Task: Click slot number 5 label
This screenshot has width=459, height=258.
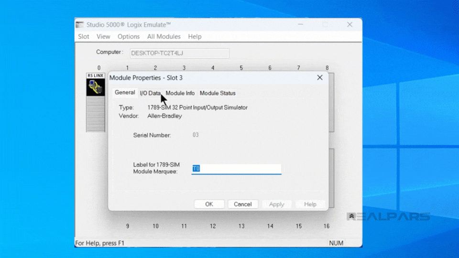Action: (x=241, y=68)
